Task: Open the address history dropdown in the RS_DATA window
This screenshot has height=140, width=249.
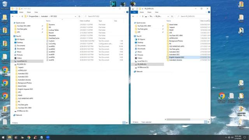Action: pyautogui.click(x=168, y=16)
